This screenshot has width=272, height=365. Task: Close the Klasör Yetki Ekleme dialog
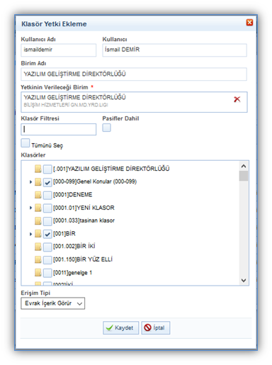pyautogui.click(x=249, y=23)
